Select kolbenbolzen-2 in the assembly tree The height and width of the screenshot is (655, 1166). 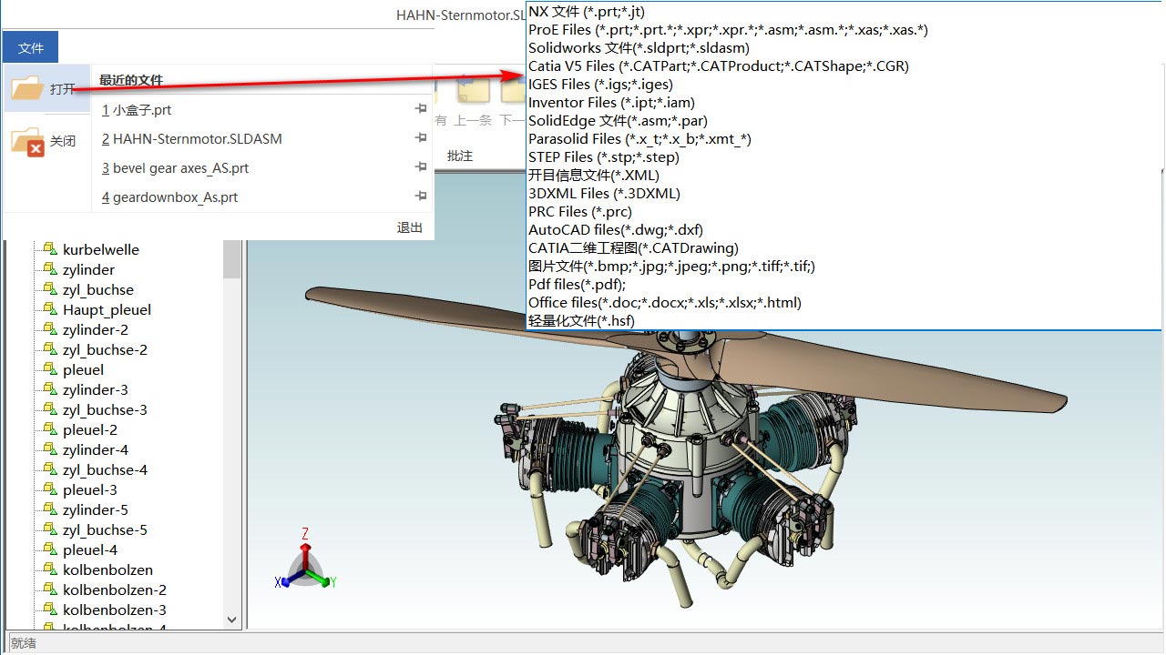pos(114,589)
